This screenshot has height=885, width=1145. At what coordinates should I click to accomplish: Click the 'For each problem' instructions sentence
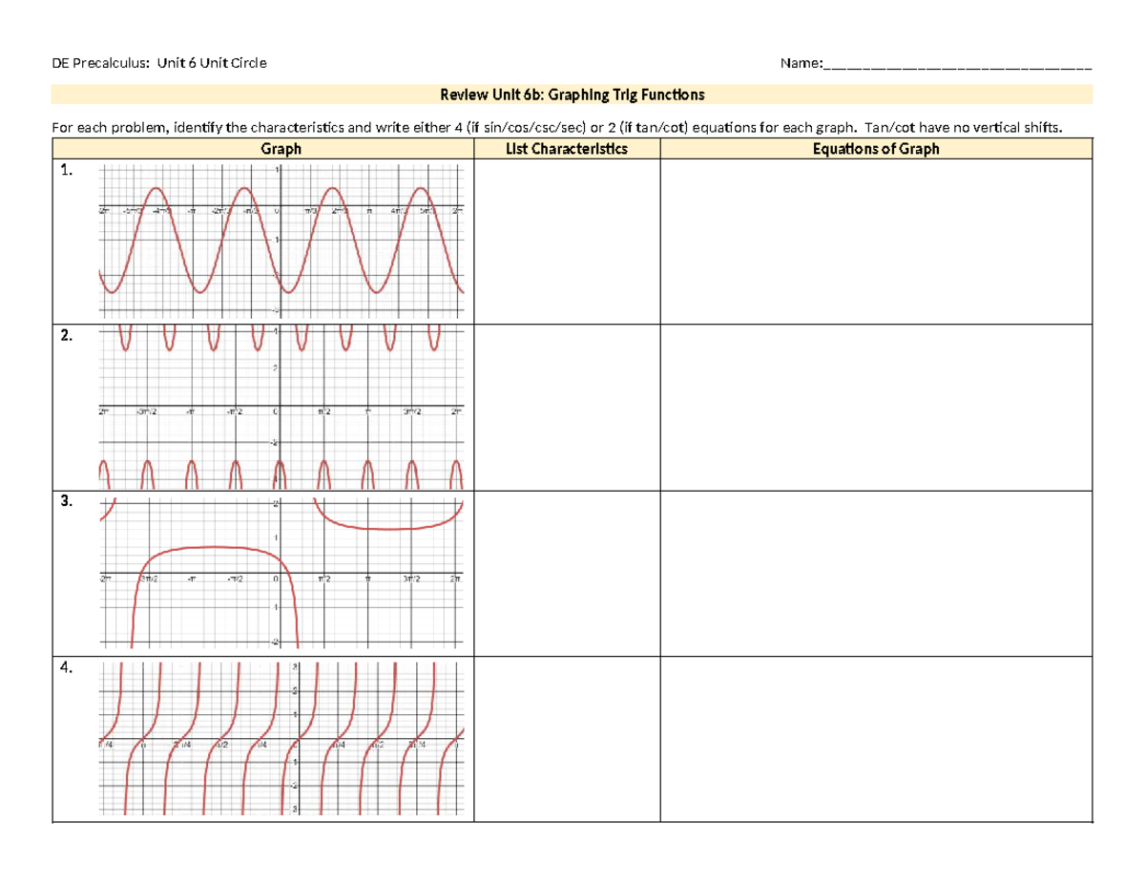point(556,126)
